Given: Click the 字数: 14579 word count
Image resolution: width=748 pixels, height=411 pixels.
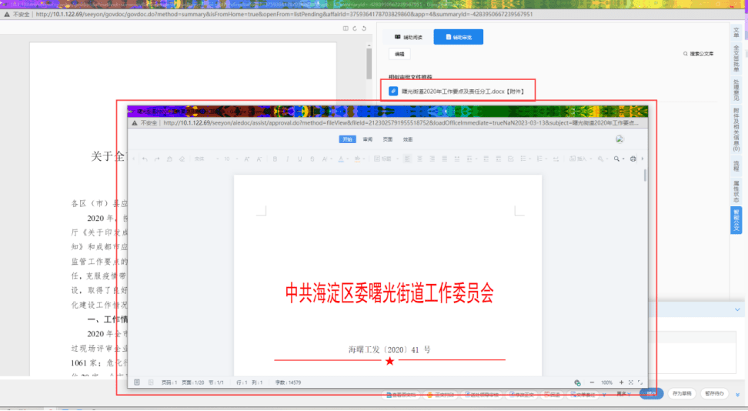Looking at the screenshot, I should [x=288, y=383].
